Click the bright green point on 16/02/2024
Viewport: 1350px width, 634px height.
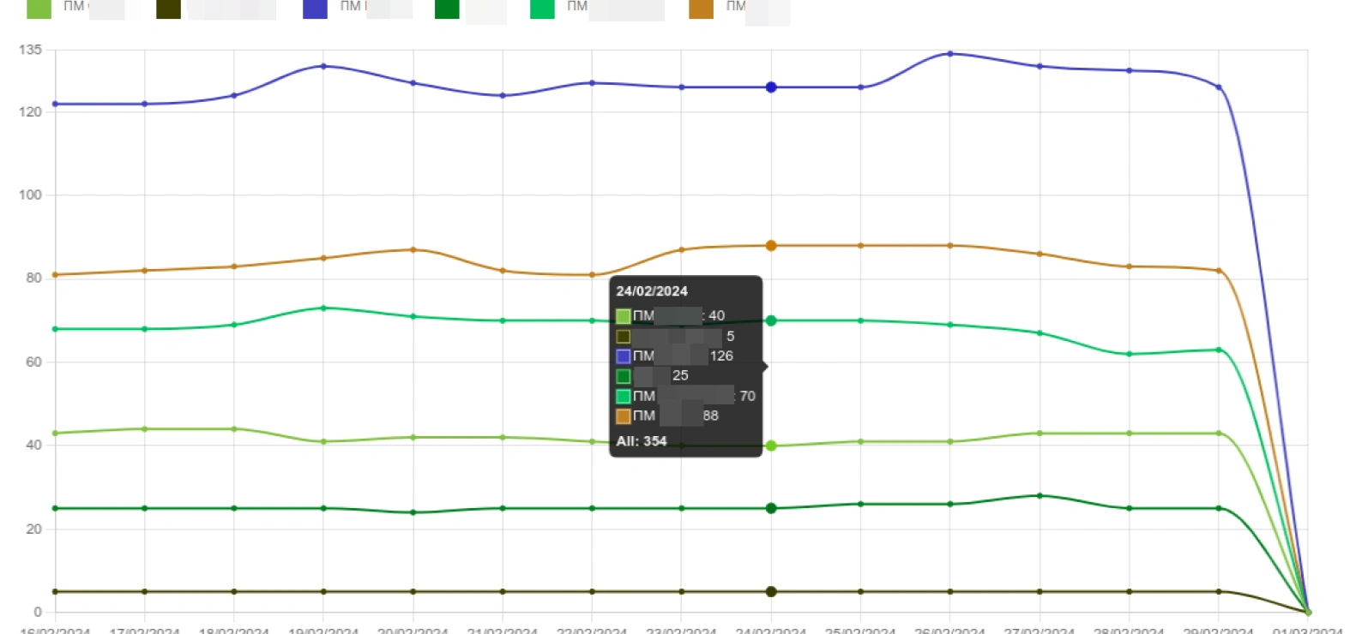pos(56,329)
